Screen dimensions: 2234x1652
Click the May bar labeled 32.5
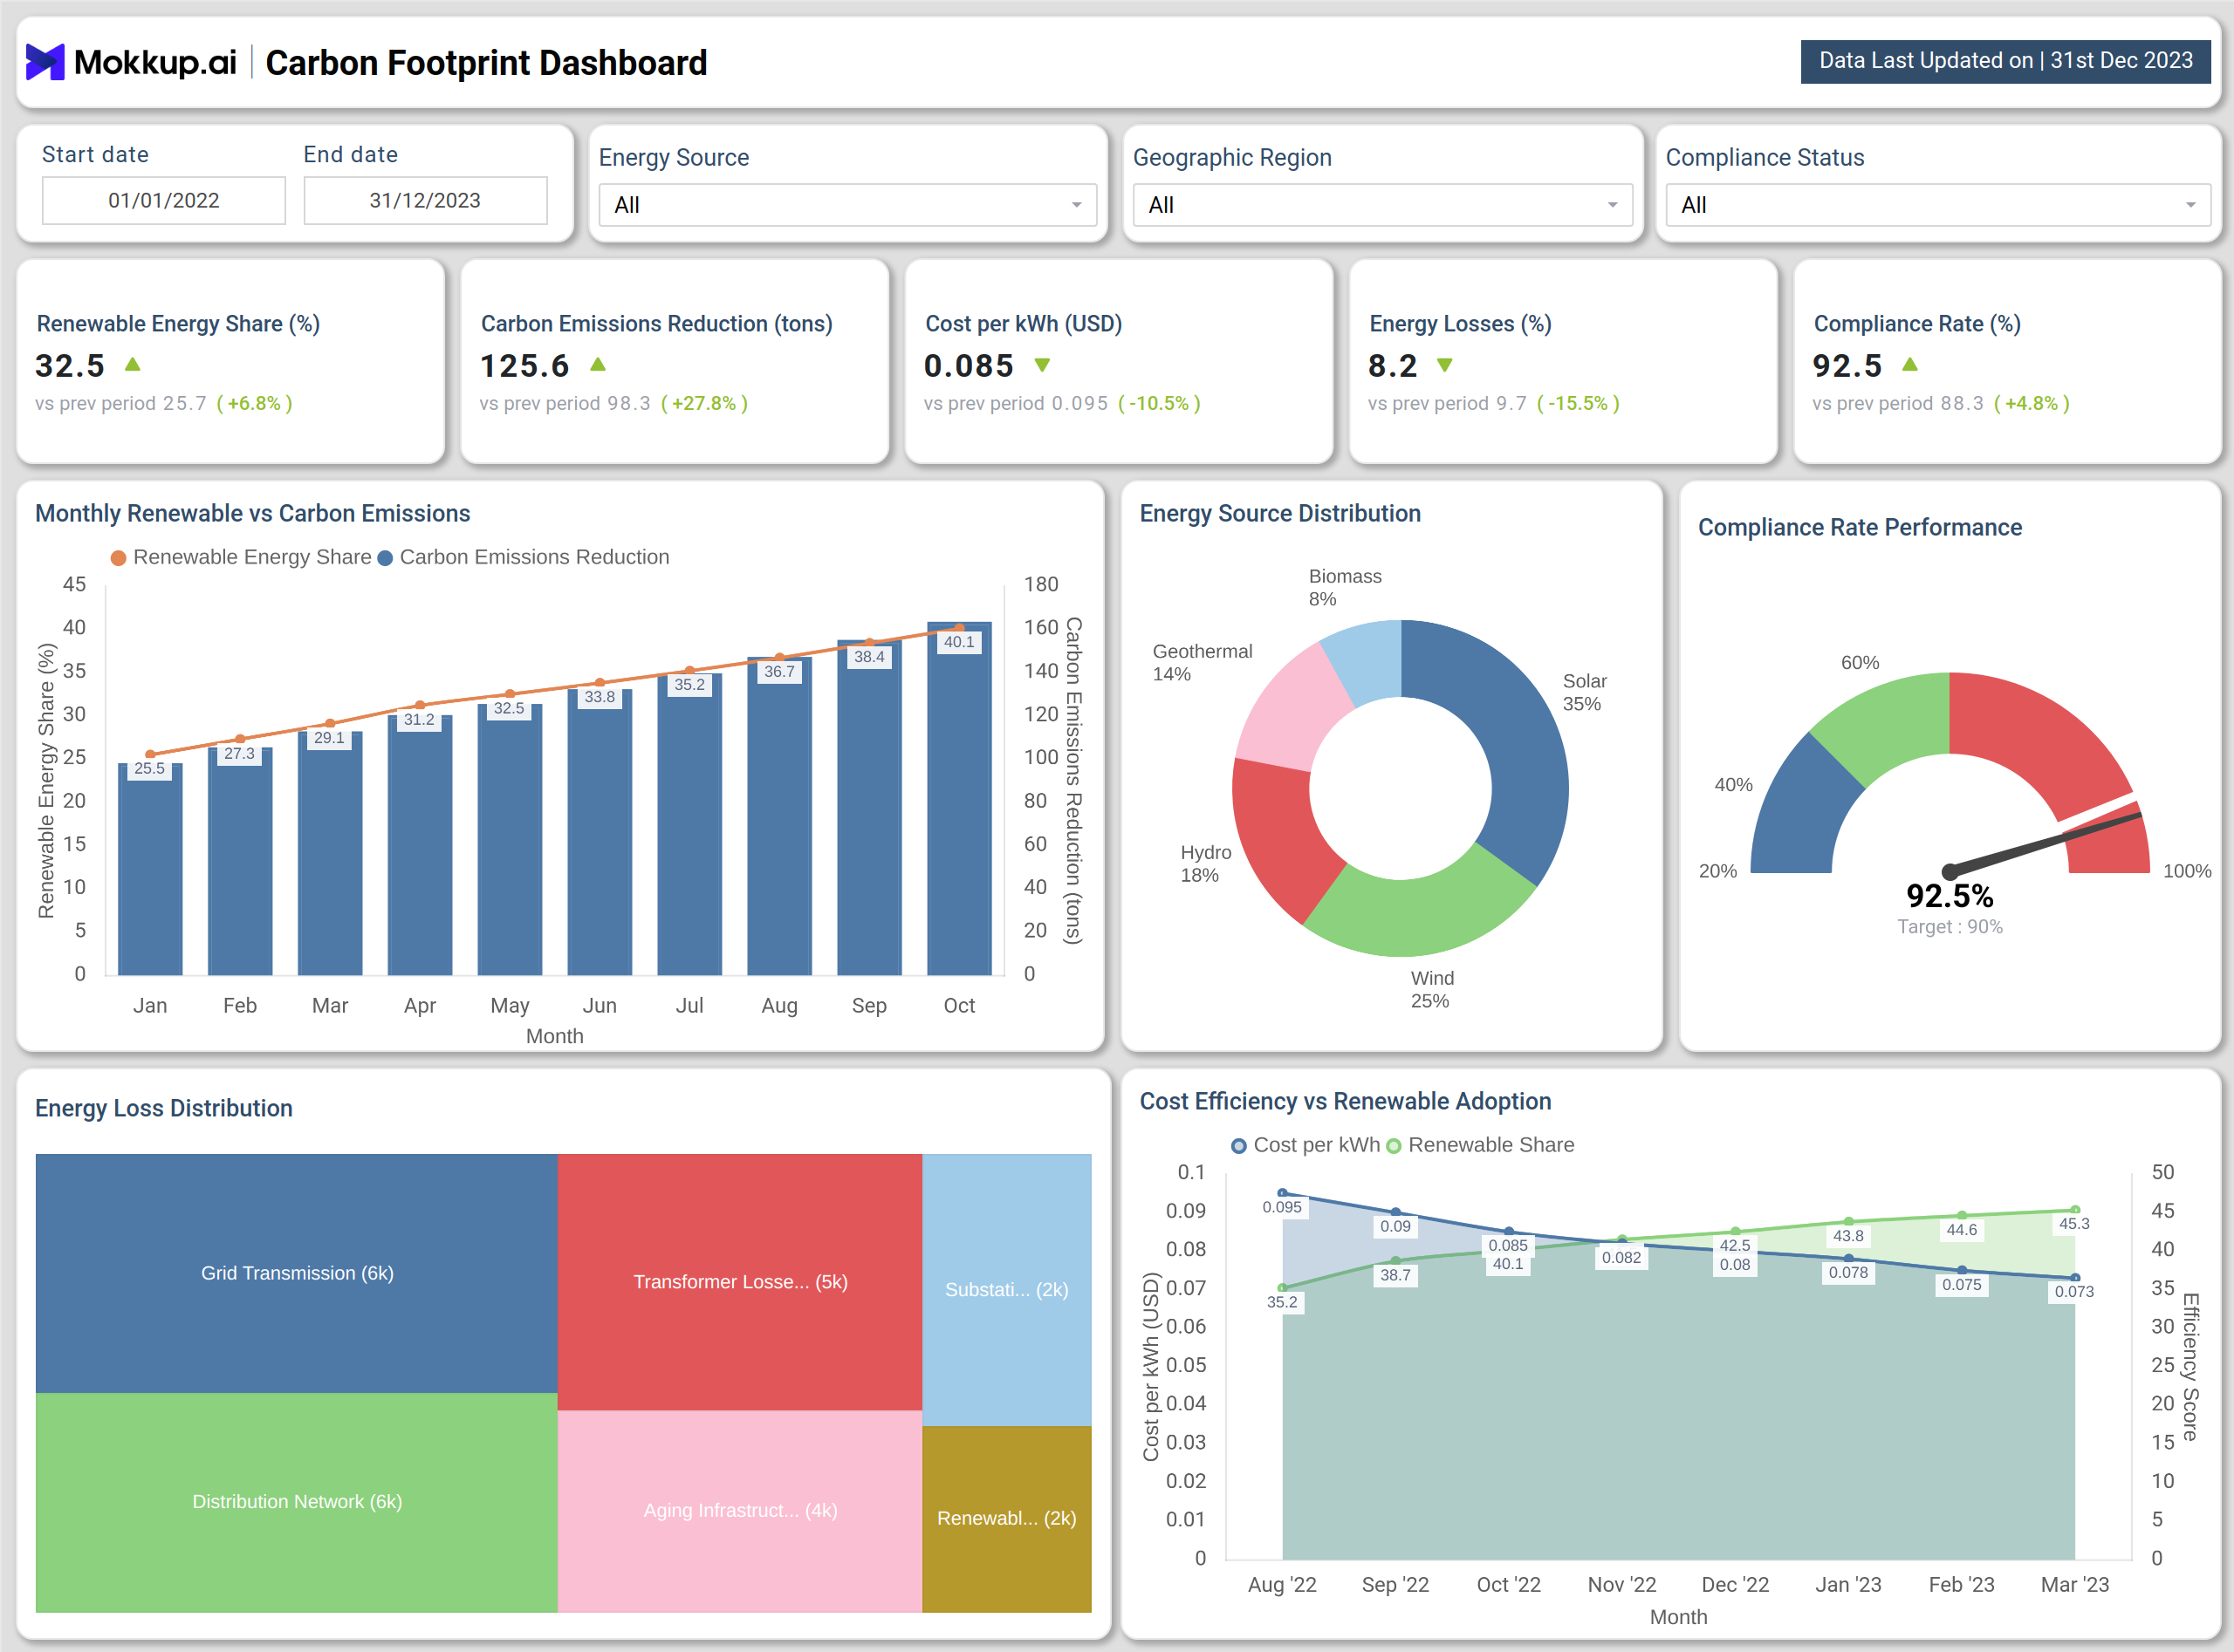click(x=511, y=839)
